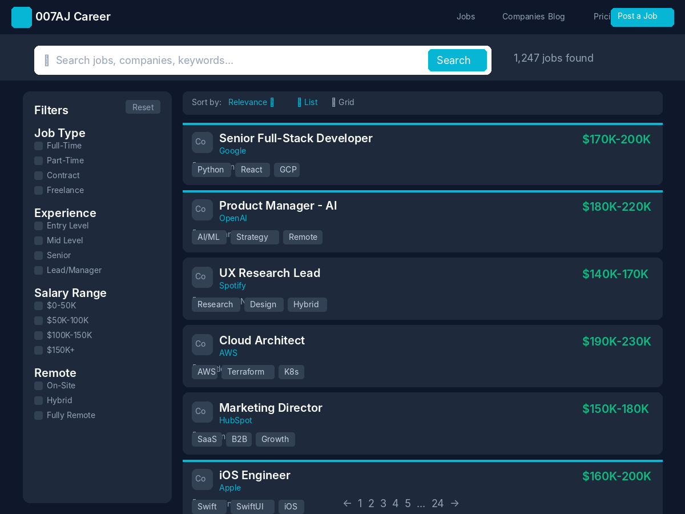Reset all filters
Image resolution: width=685 pixels, height=514 pixels.
coord(143,107)
